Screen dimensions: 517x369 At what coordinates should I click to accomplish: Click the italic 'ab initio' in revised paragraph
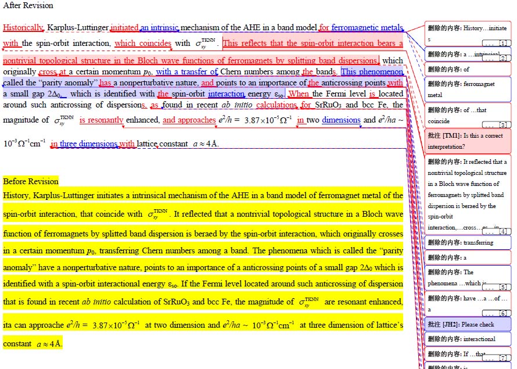[x=237, y=105]
